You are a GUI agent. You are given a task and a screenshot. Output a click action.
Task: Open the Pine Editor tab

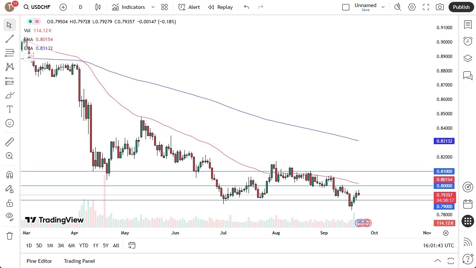[39, 261]
